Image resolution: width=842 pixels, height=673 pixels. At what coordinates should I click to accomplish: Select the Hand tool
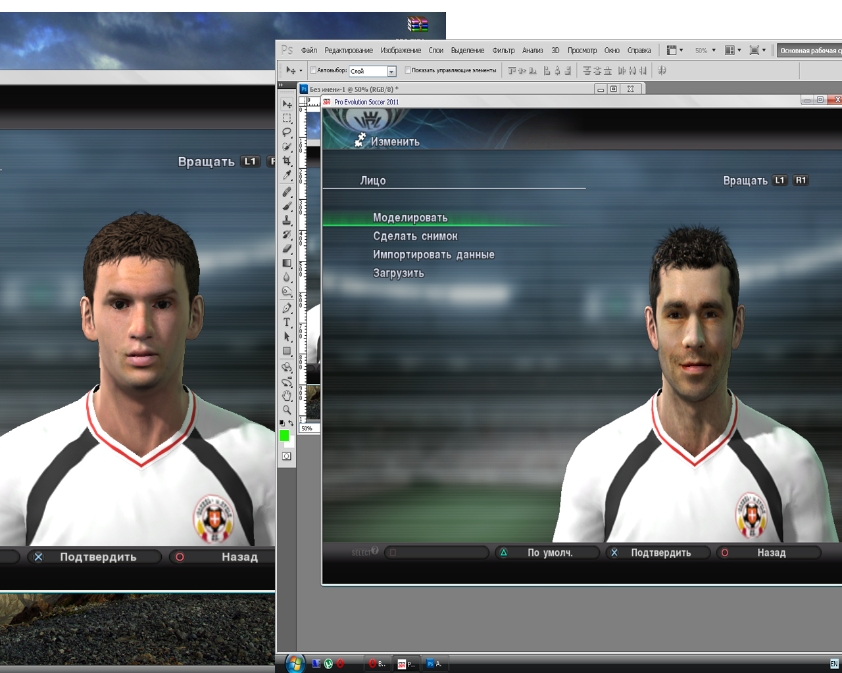(x=287, y=396)
